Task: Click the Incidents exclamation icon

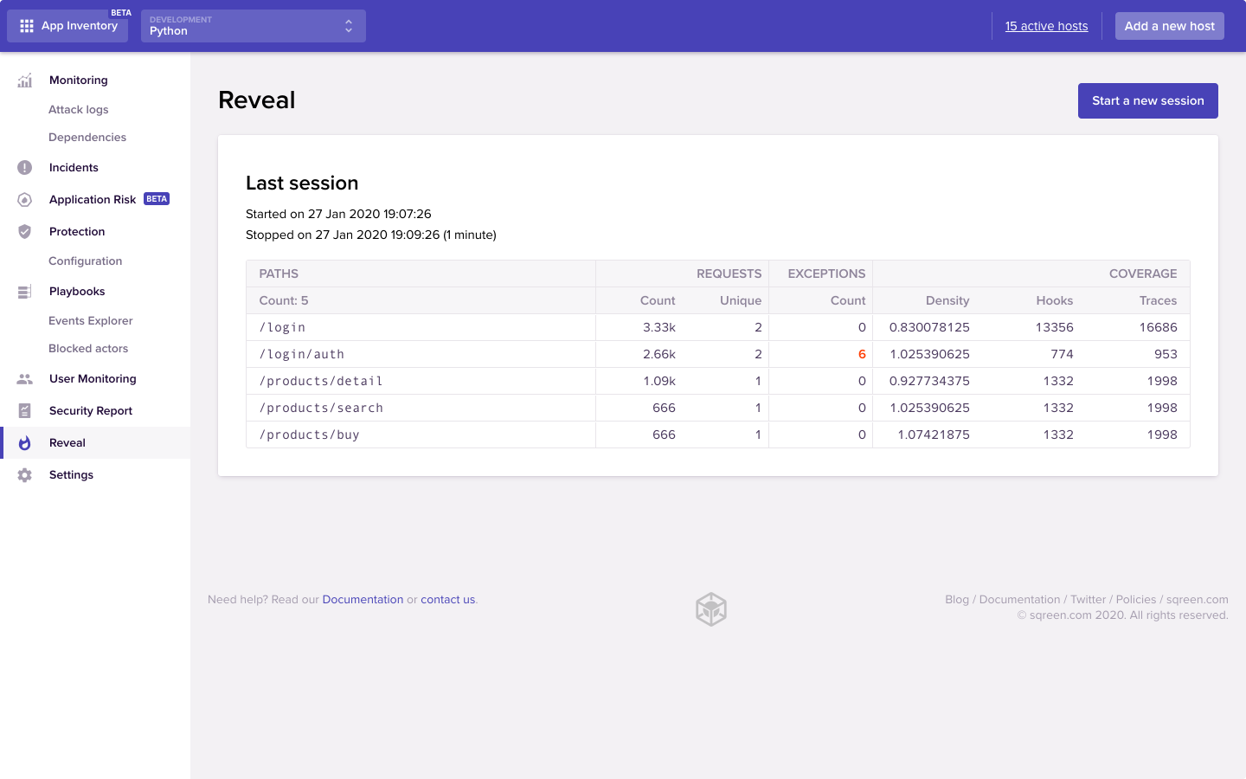Action: (x=24, y=168)
